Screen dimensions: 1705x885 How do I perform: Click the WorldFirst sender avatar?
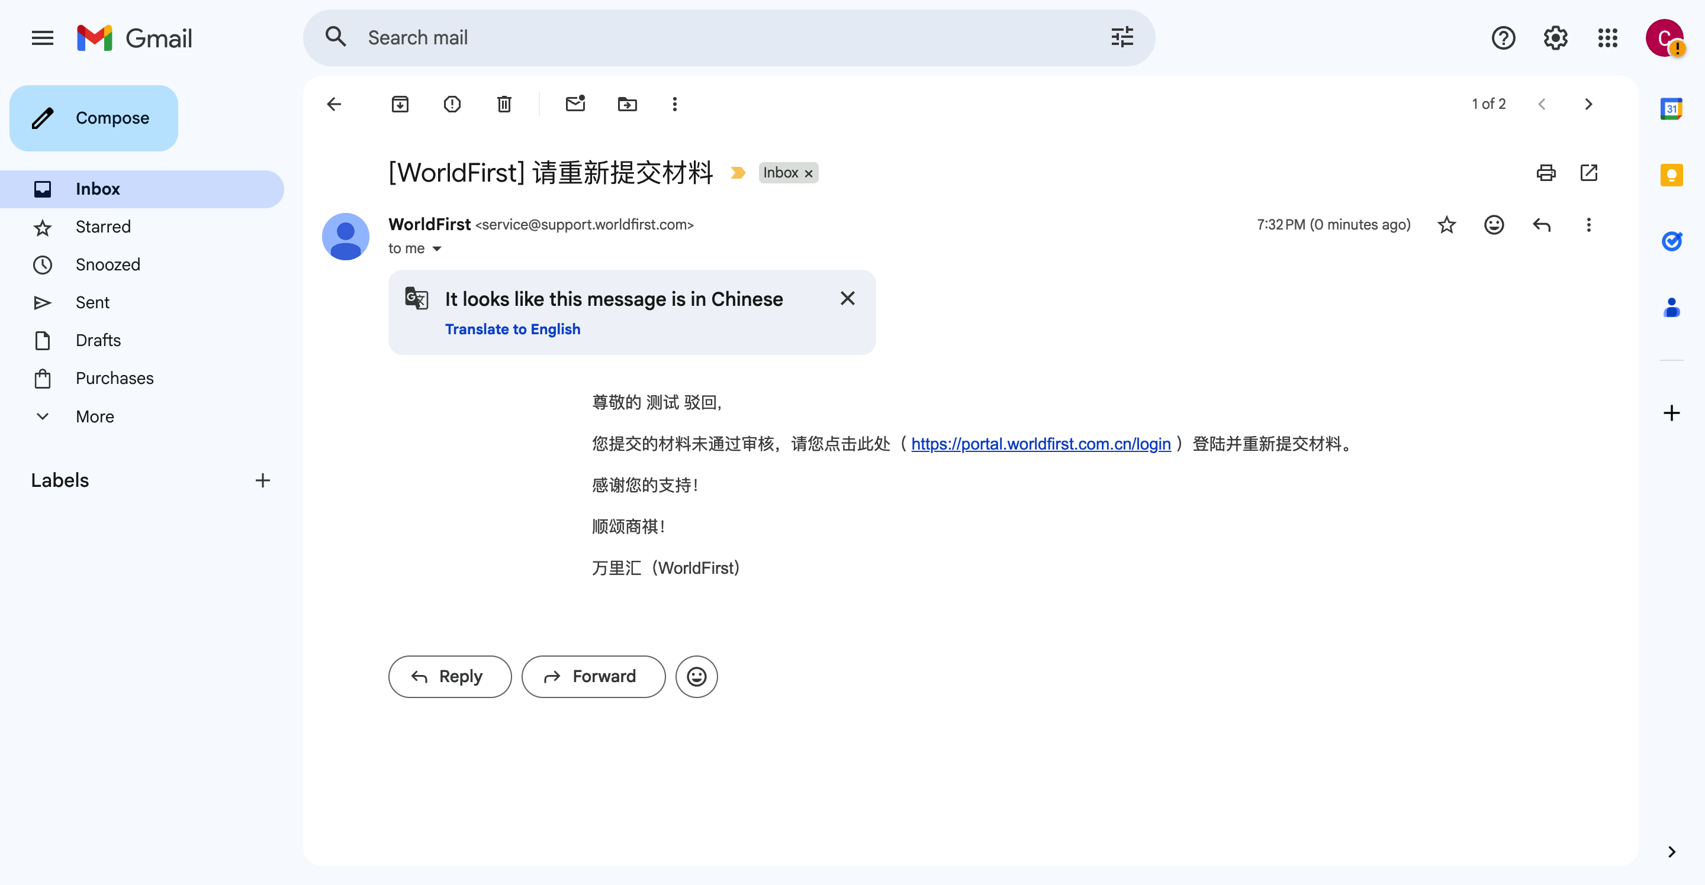click(x=346, y=236)
